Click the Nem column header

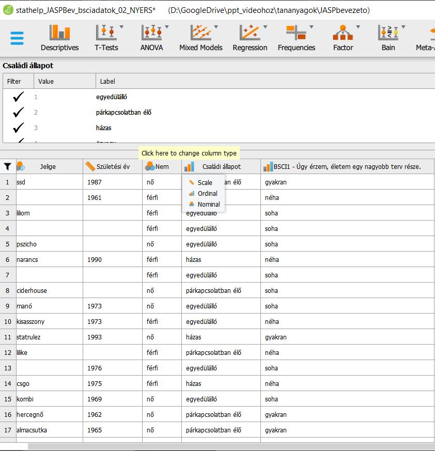[x=162, y=166]
